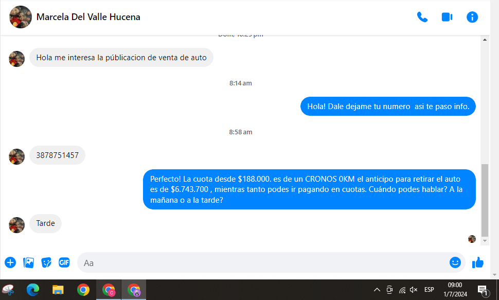Image resolution: width=499 pixels, height=300 pixels.
Task: Click the chat scrollbar thumb
Action: [x=485, y=200]
